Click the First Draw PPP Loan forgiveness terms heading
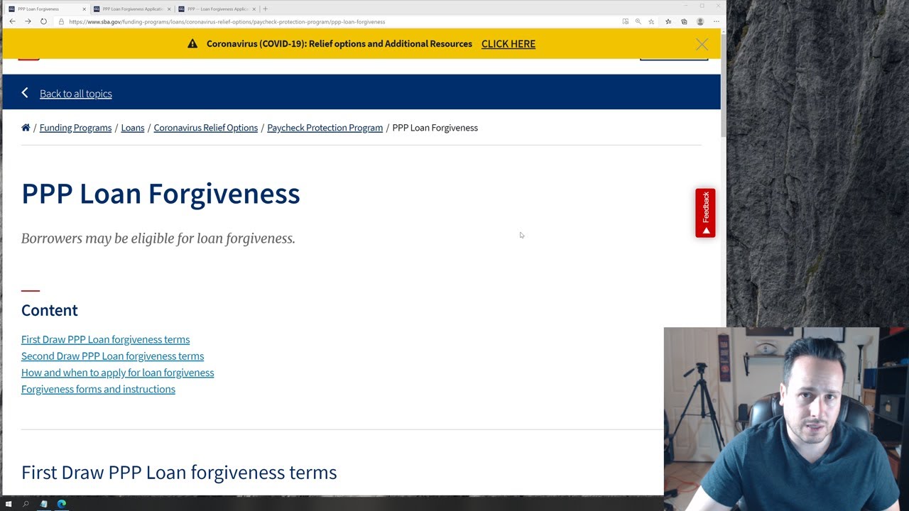The width and height of the screenshot is (909, 511). [179, 473]
